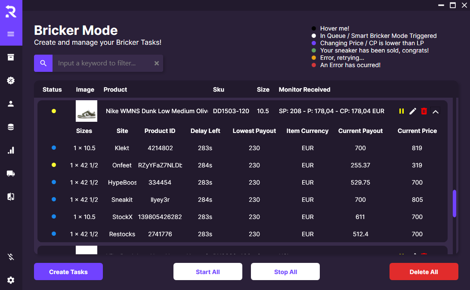Click Product ID 2741776
The width and height of the screenshot is (470, 290).
tap(160, 234)
